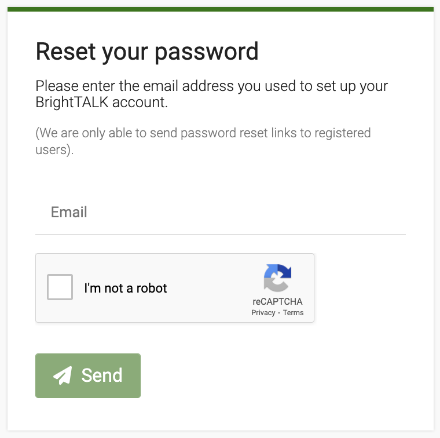Click the paper plane icon on Send
The width and height of the screenshot is (440, 438).
click(x=63, y=375)
